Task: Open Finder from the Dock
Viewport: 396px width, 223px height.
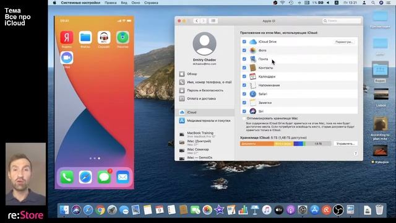Action: 64,210
